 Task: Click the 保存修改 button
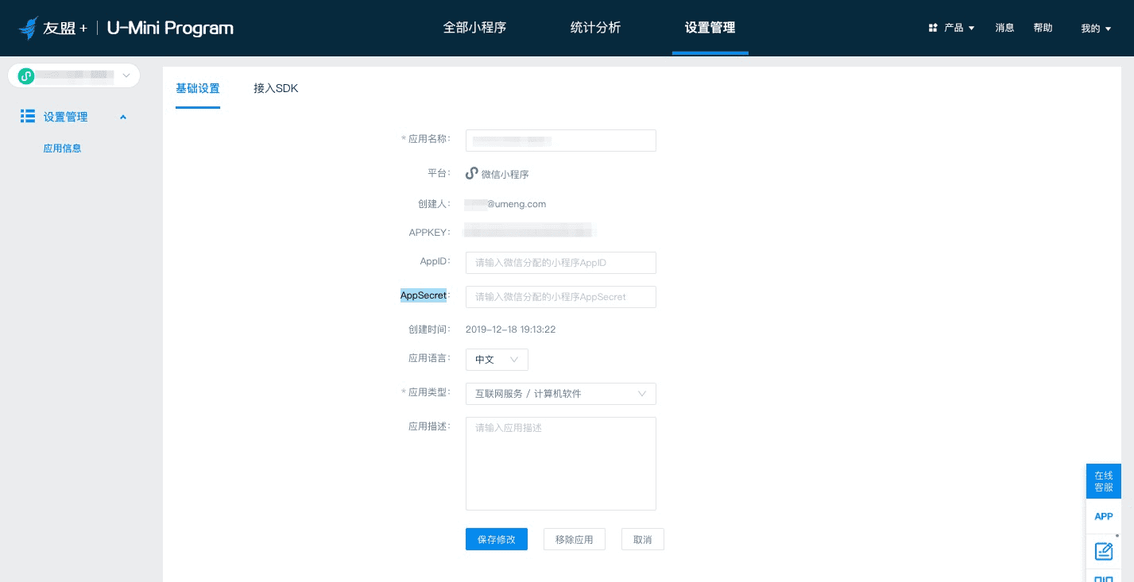coord(497,539)
